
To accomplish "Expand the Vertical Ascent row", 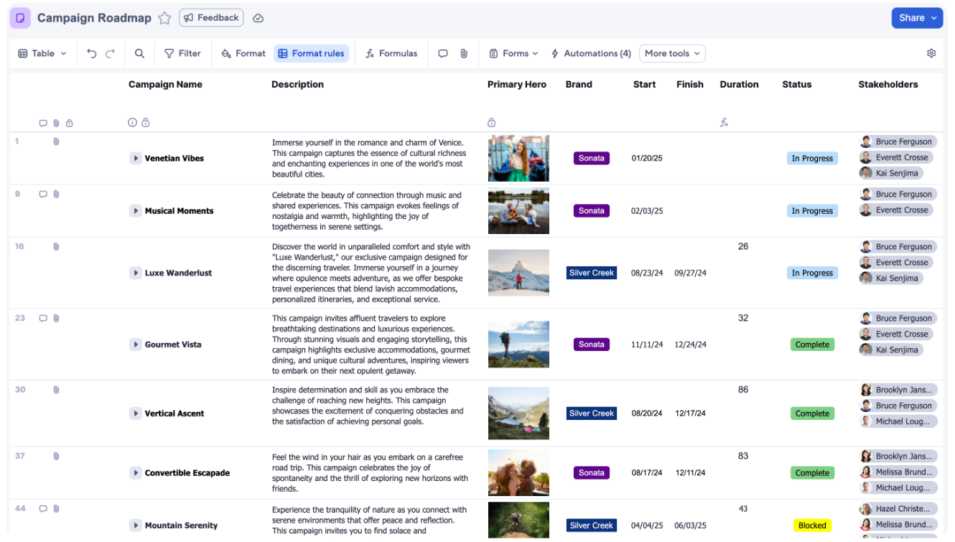I will pos(135,413).
